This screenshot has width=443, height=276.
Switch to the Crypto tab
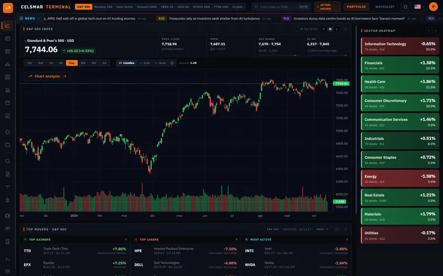tap(237, 7)
